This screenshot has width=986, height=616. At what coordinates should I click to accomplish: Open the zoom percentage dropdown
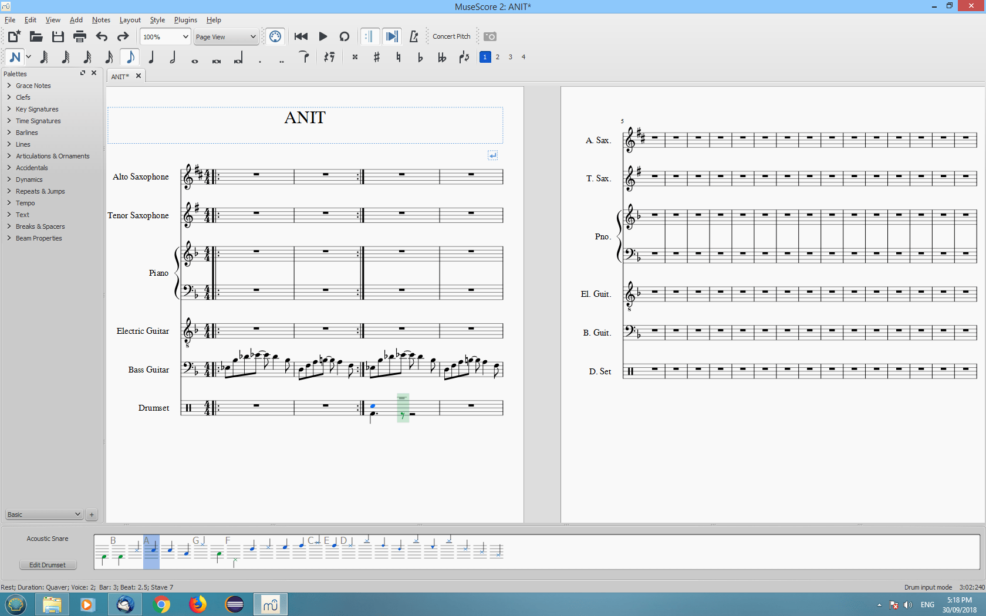point(164,36)
